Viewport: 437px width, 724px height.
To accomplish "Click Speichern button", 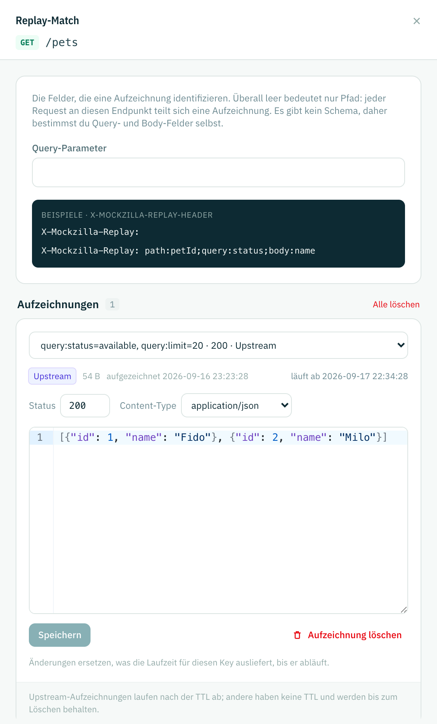I will tap(60, 635).
